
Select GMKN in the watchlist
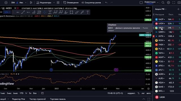pos(167,32)
